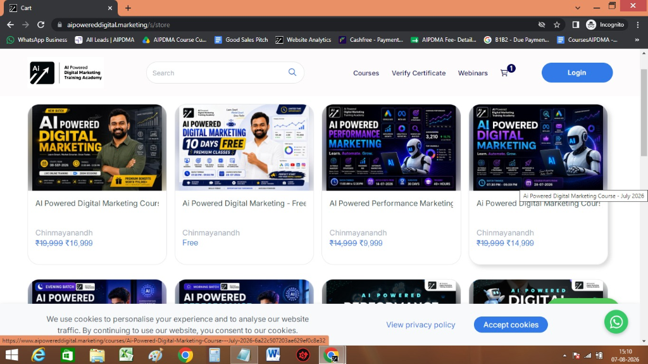
Task: Click the network signal tray icon
Action: point(588,355)
